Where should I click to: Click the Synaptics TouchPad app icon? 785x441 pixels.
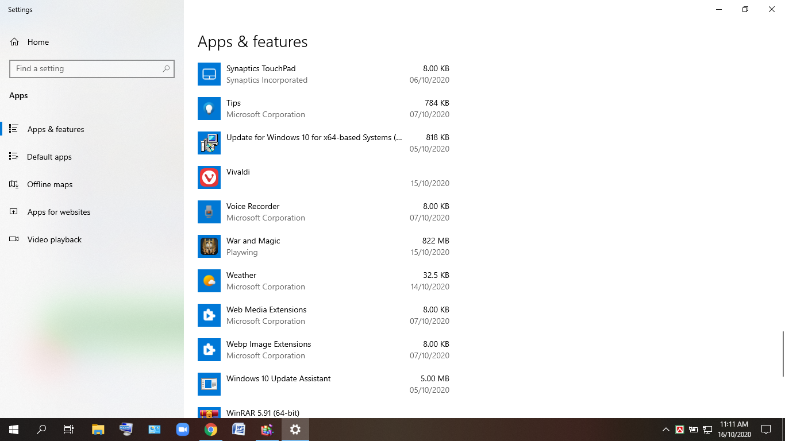tap(209, 74)
